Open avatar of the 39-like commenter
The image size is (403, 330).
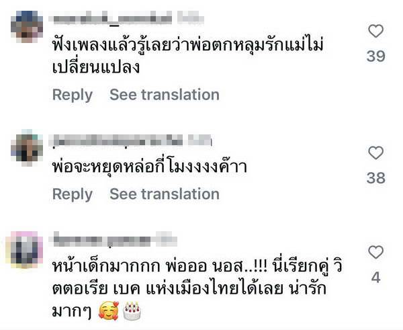(x=27, y=26)
